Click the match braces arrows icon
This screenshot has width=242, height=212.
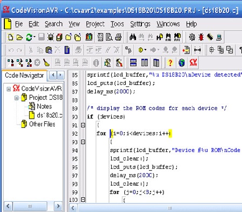(x=197, y=50)
